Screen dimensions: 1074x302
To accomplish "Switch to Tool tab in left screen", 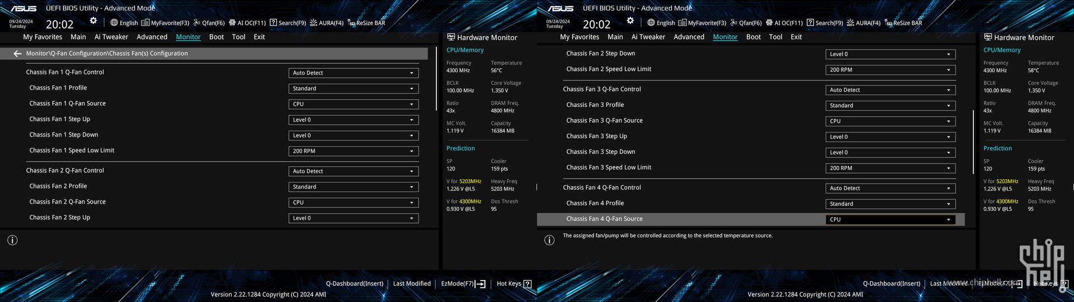I will (x=239, y=37).
